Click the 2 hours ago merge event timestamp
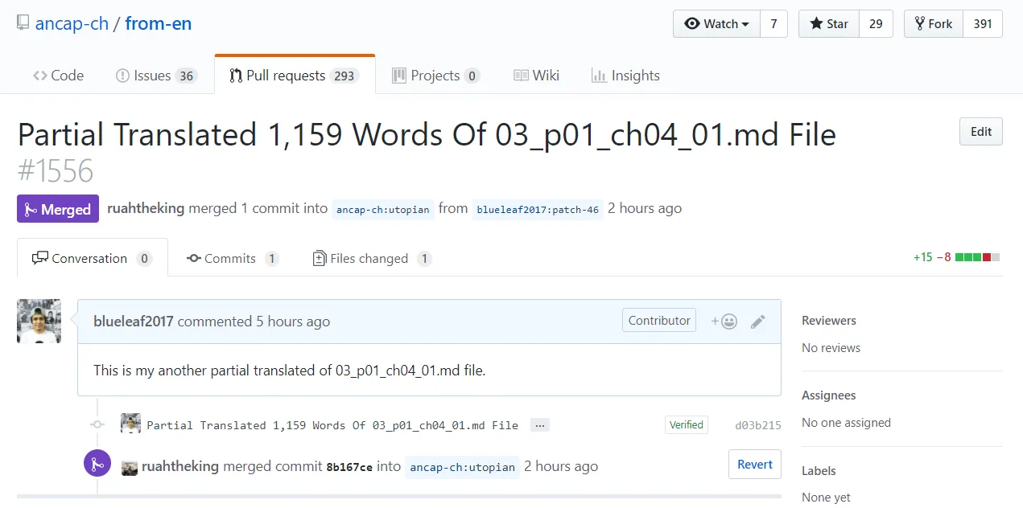 click(x=561, y=466)
